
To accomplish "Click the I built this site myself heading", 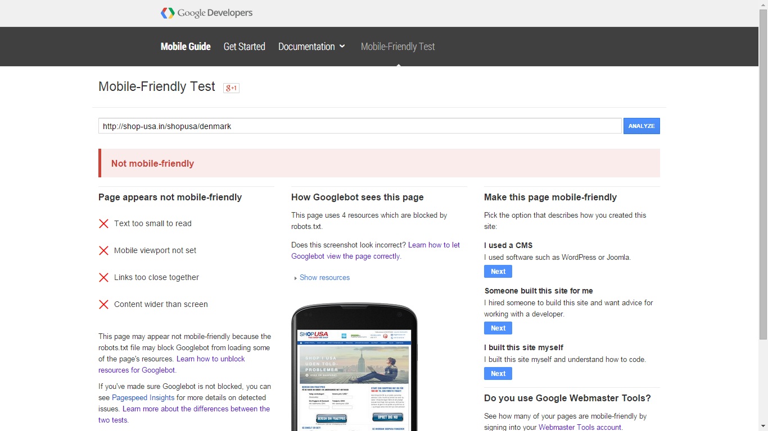I will pos(523,347).
